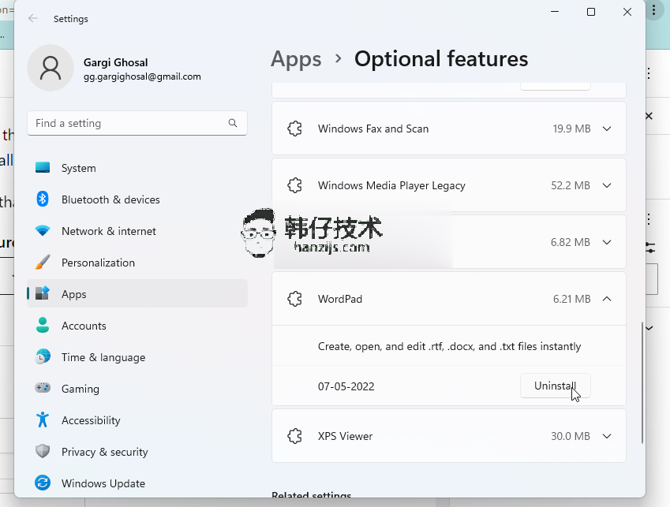The width and height of the screenshot is (670, 507).
Task: Click the XPS Viewer feature icon
Action: (x=295, y=436)
